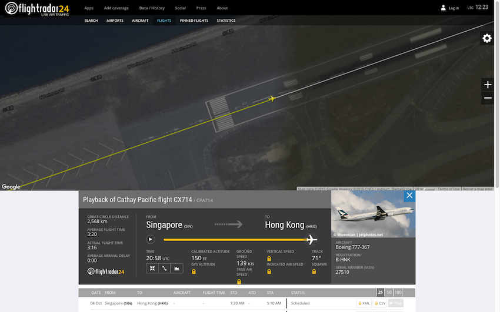Open the Apps menu
500x312 pixels.
tap(89, 8)
